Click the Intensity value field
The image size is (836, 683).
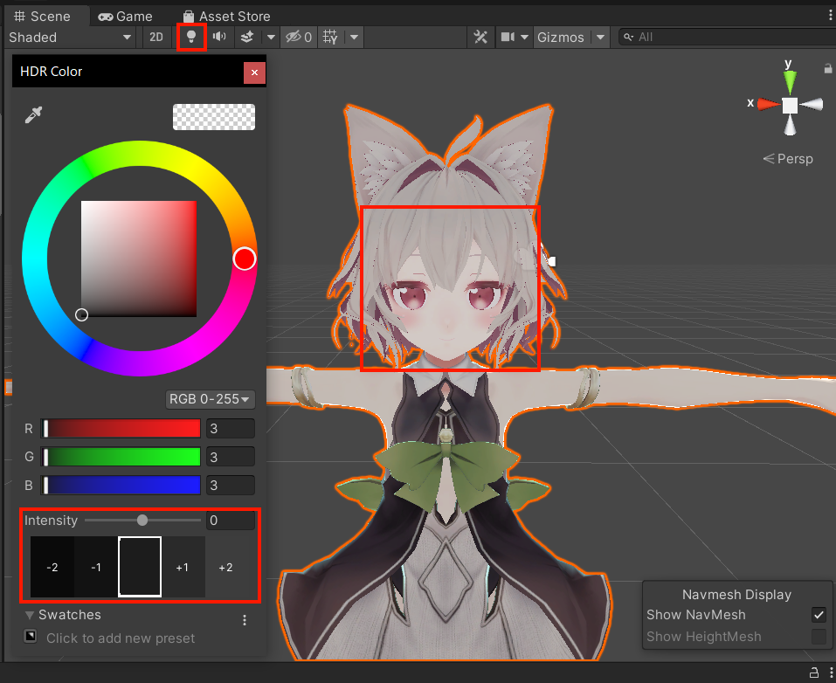pos(231,520)
